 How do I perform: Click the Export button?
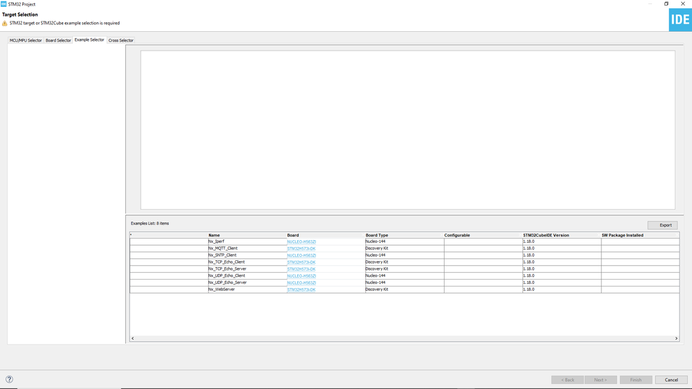pos(662,226)
